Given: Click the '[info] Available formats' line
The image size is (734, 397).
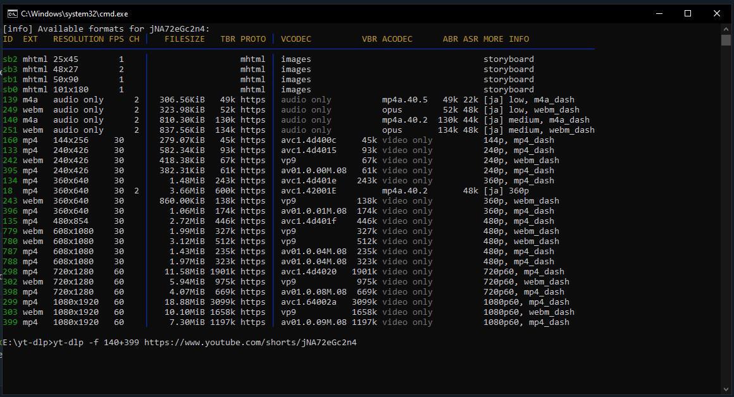Looking at the screenshot, I should tap(106, 29).
